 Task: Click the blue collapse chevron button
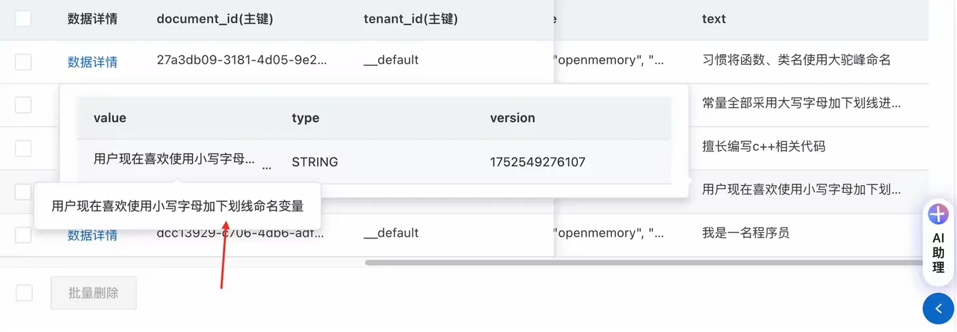[x=939, y=309]
